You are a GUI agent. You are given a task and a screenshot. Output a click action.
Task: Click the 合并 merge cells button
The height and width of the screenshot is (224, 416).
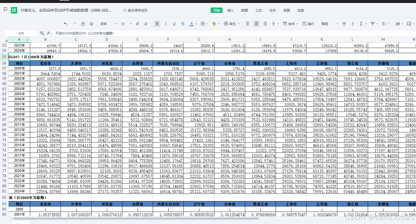coord(289,24)
